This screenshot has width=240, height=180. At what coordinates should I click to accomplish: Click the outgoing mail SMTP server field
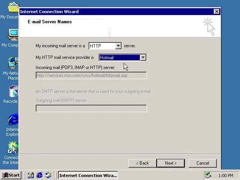point(91,108)
